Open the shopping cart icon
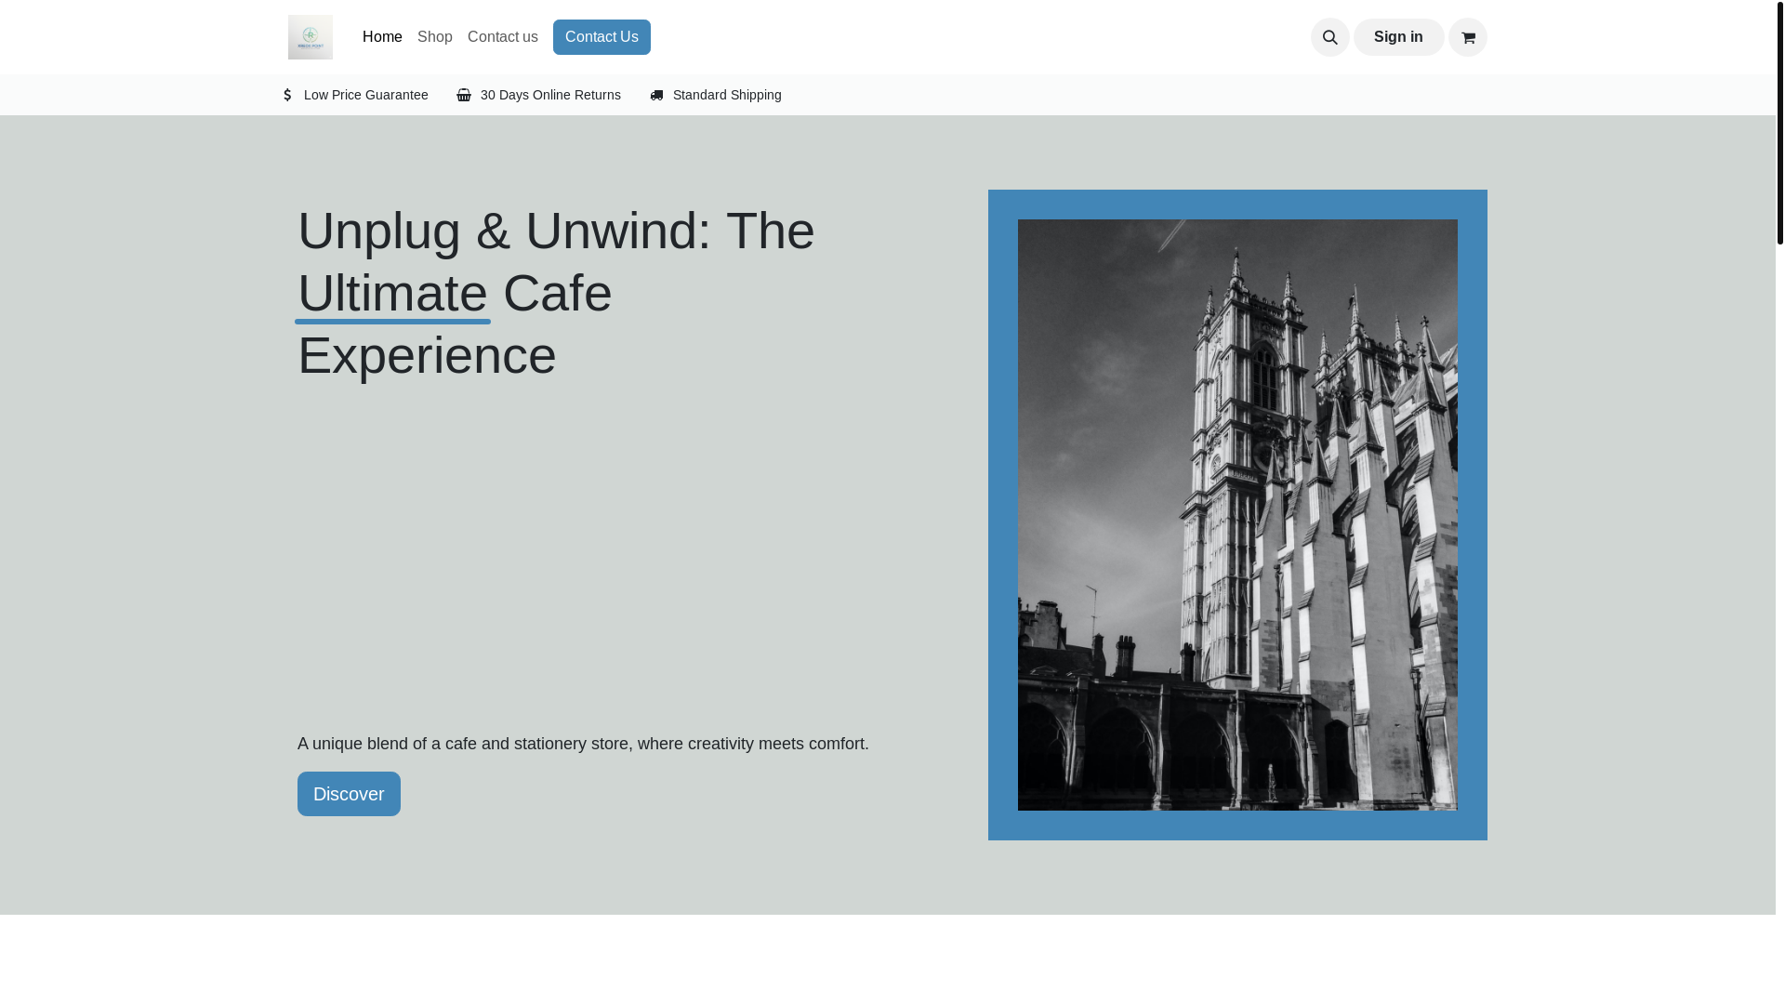This screenshot has width=1785, height=1004. tap(1467, 37)
